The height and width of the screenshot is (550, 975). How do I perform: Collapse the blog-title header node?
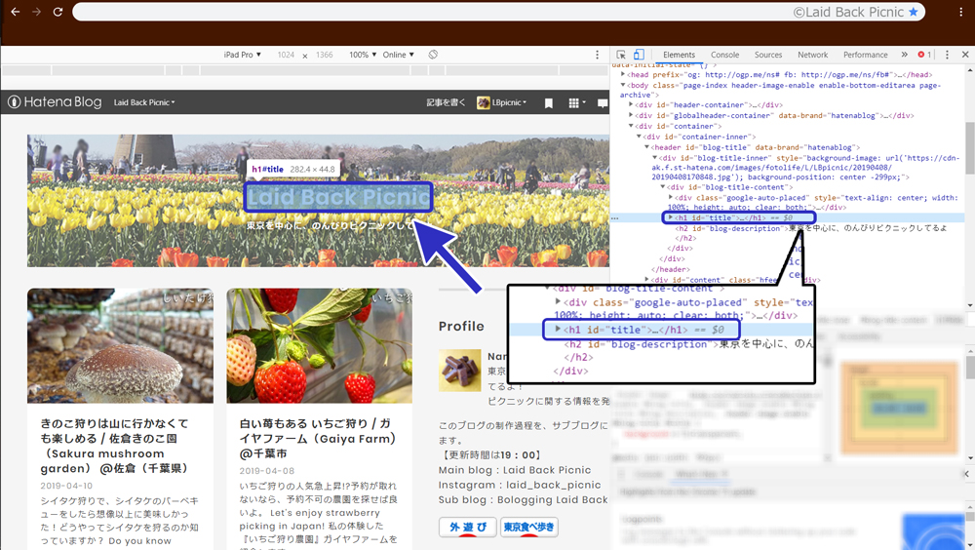(x=646, y=147)
